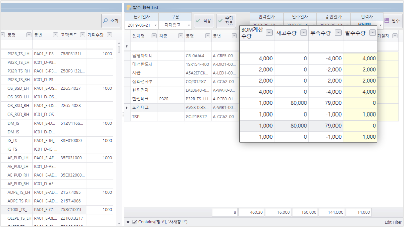Open 품명 column filter in left grid
This screenshot has height=227, width=404.
click(x=29, y=35)
